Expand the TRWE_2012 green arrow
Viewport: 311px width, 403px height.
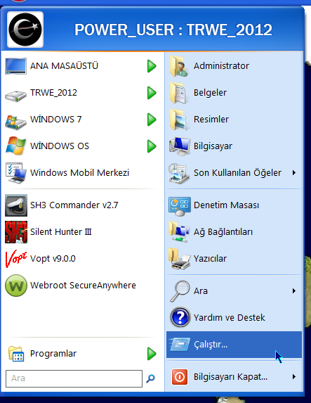(152, 93)
